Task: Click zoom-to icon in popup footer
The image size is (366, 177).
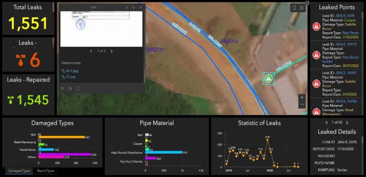Action: click(70, 88)
